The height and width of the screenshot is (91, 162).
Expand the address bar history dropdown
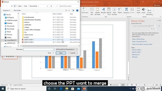[x=47, y=6]
